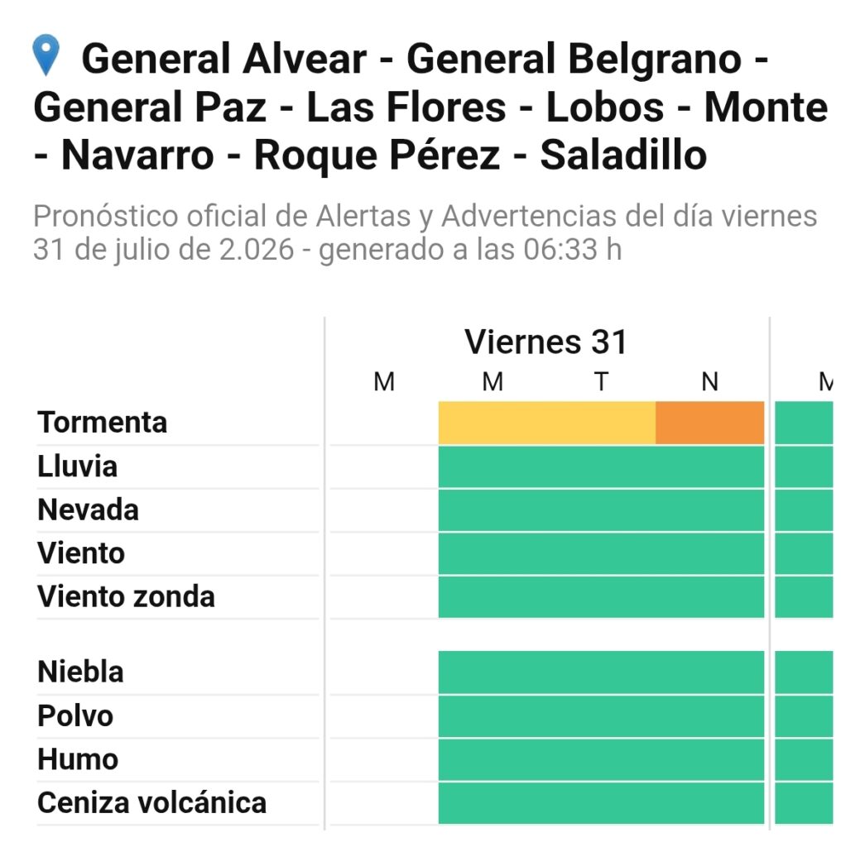The width and height of the screenshot is (841, 847).
Task: Click the blue location pin icon
Action: pyautogui.click(x=46, y=55)
